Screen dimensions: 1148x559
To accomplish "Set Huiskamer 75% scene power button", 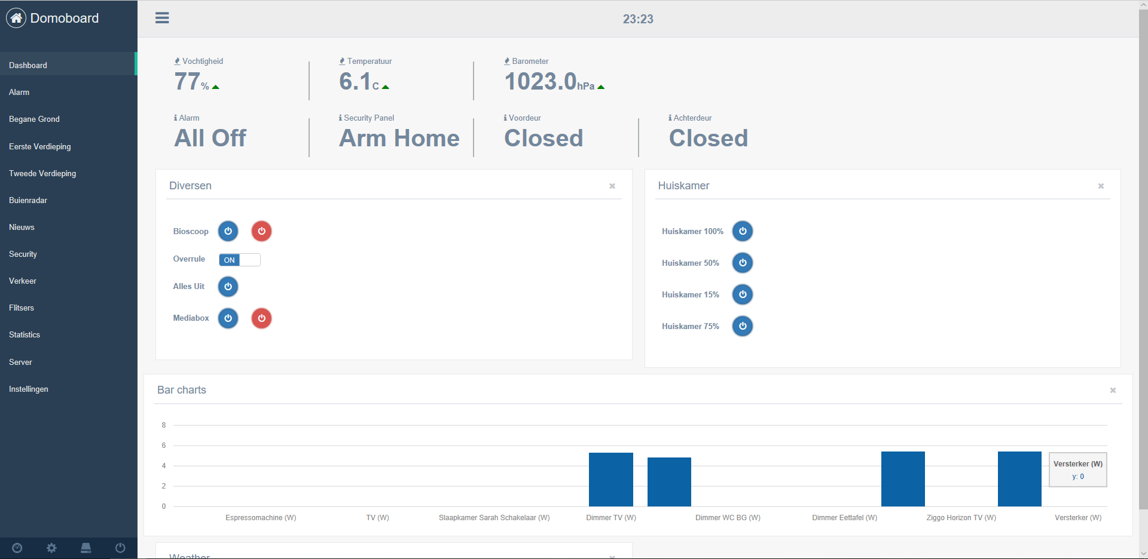I will (x=743, y=326).
